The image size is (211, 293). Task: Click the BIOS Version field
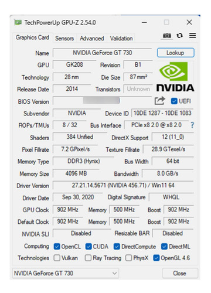pos(103,101)
